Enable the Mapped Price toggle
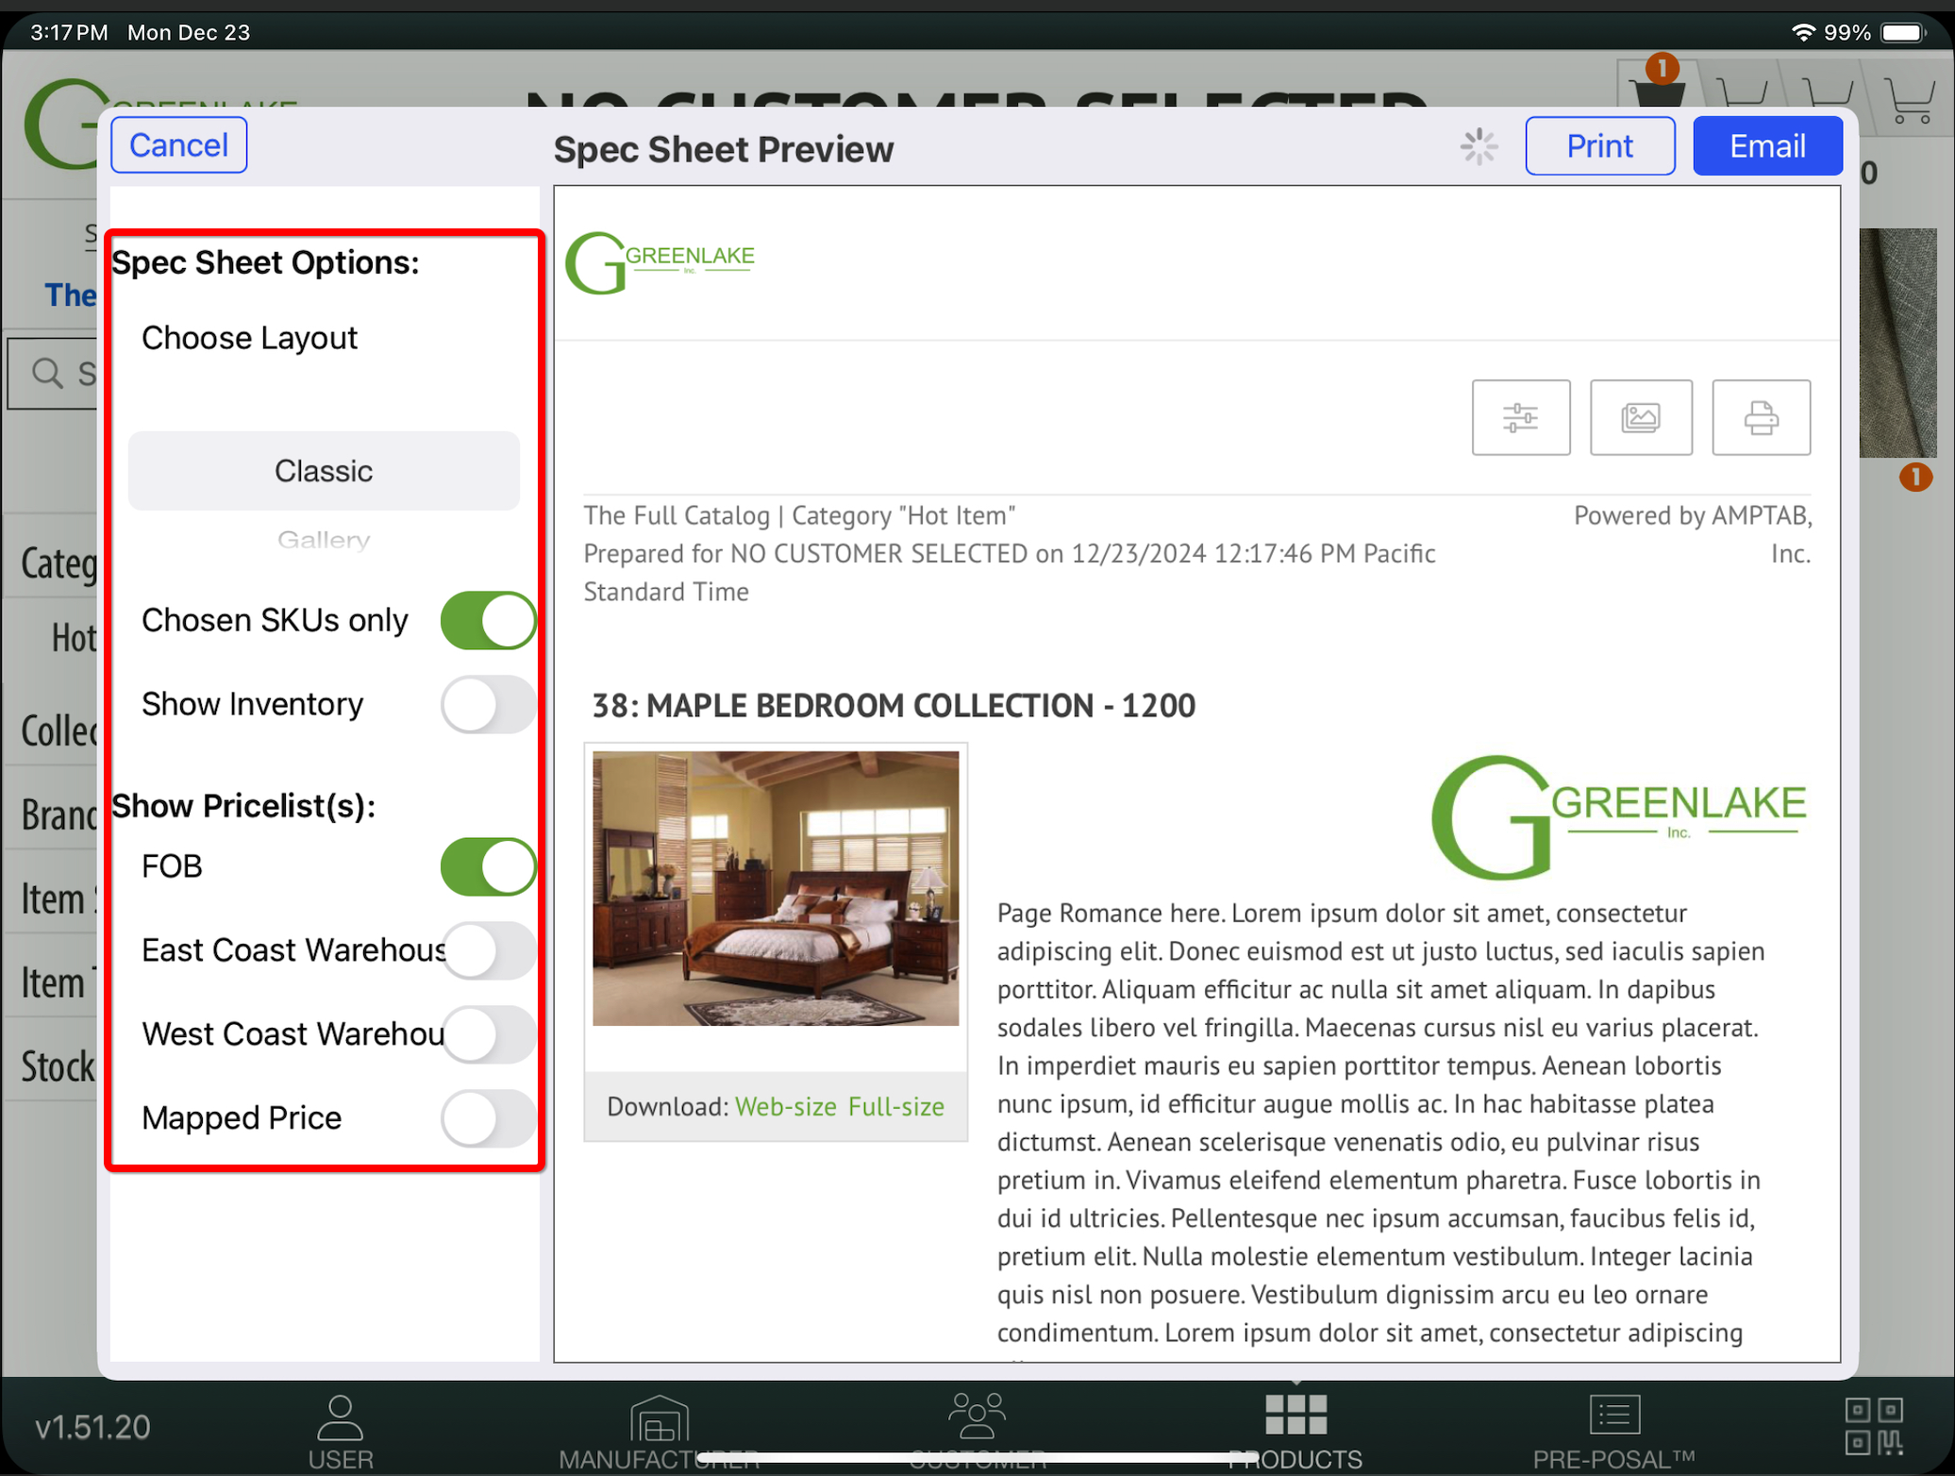 point(488,1118)
